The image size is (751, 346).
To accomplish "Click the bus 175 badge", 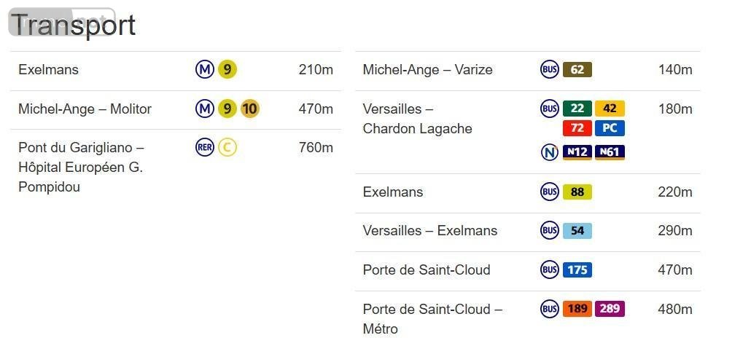I will coord(577,270).
